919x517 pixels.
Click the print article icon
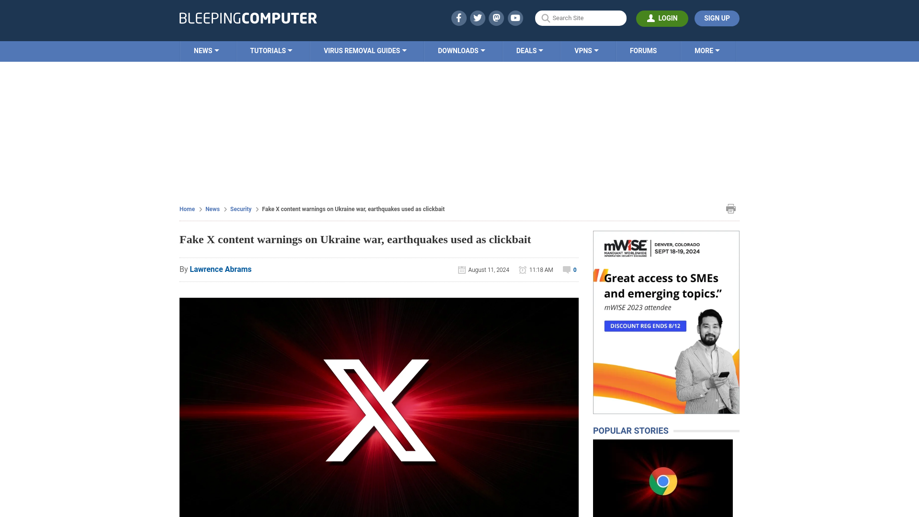pyautogui.click(x=731, y=208)
